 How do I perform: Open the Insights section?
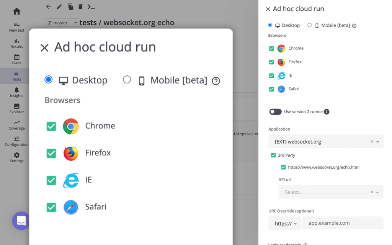coord(16,93)
